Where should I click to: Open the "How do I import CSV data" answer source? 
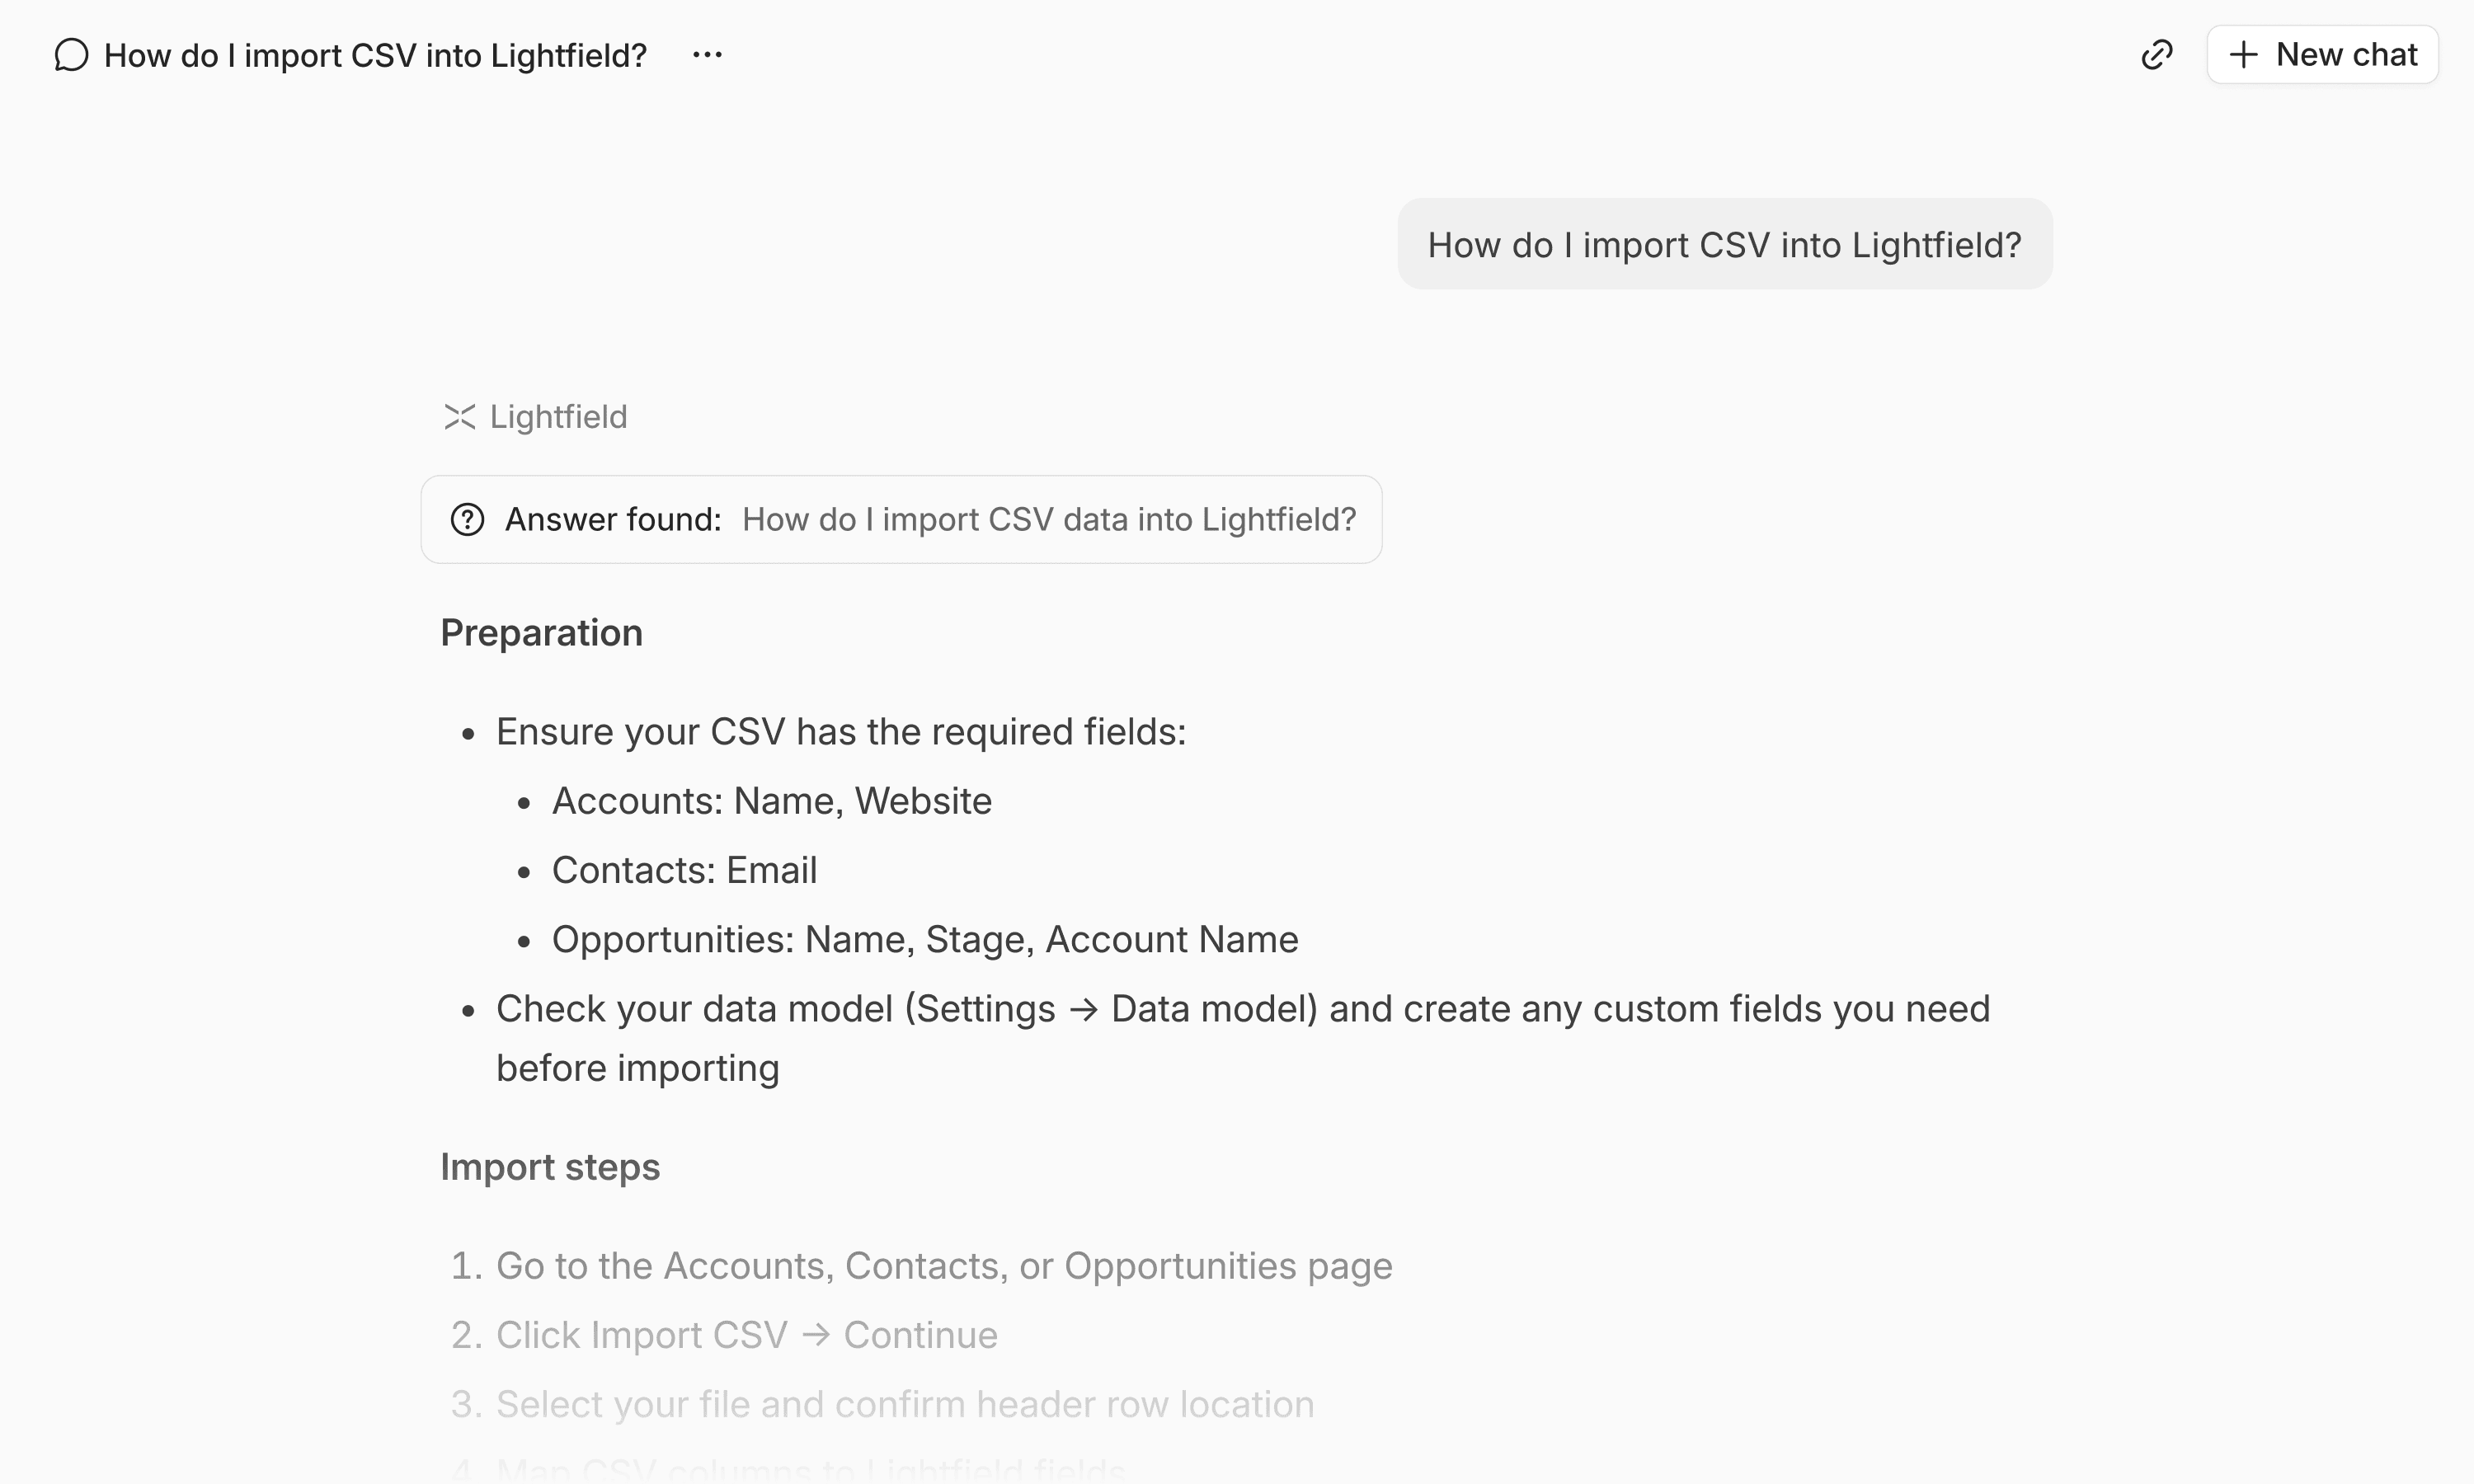[x=1048, y=520]
